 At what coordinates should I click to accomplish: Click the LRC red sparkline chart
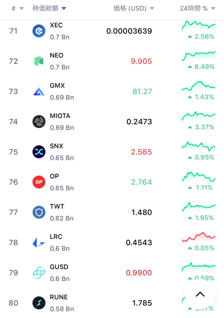tap(199, 237)
